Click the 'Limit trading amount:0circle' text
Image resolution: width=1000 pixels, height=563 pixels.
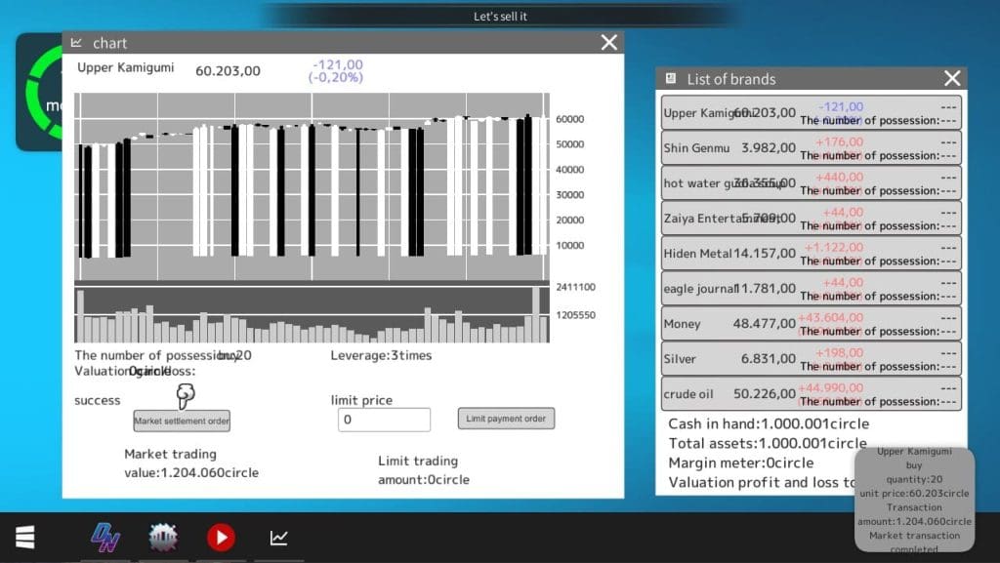click(x=424, y=470)
